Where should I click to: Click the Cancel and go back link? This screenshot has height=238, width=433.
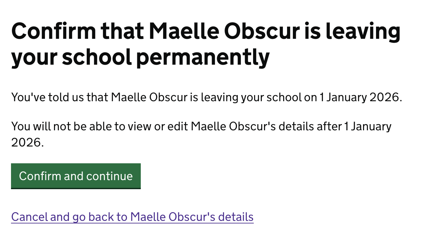pyautogui.click(x=132, y=217)
